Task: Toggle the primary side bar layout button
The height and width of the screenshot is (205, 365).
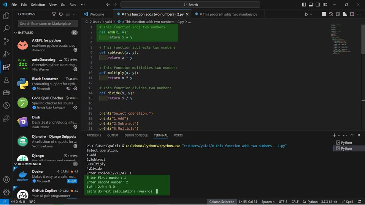Action: point(304,5)
